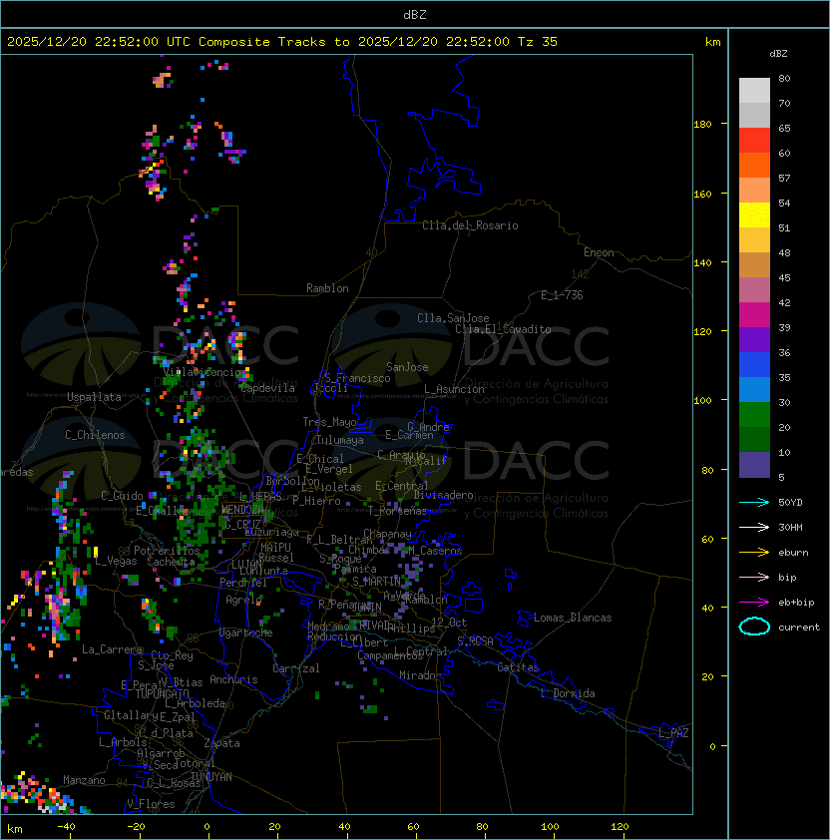Click the current legend label
This screenshot has width=830, height=840.
pos(799,628)
